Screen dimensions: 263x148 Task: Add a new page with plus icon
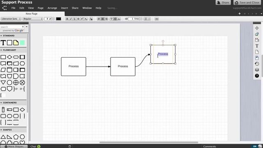tap(240, 14)
